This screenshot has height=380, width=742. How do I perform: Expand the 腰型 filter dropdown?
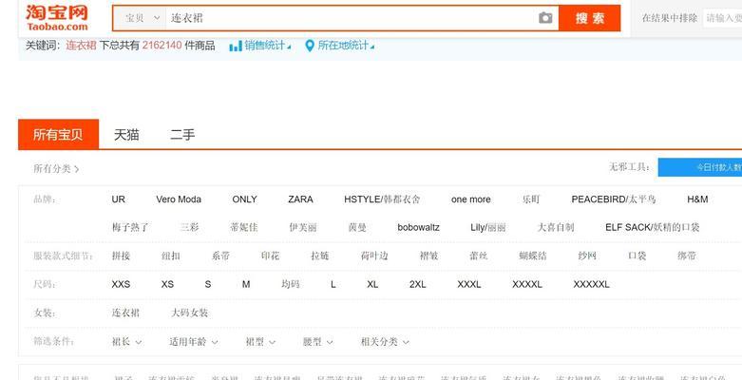tap(317, 342)
